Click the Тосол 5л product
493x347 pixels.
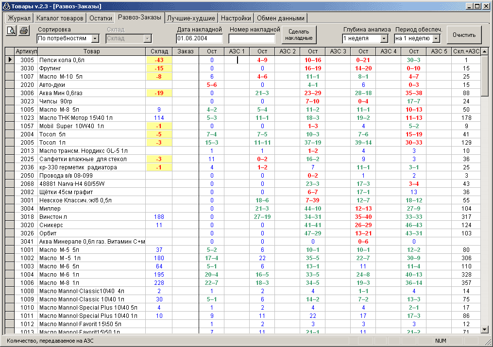coord(52,134)
